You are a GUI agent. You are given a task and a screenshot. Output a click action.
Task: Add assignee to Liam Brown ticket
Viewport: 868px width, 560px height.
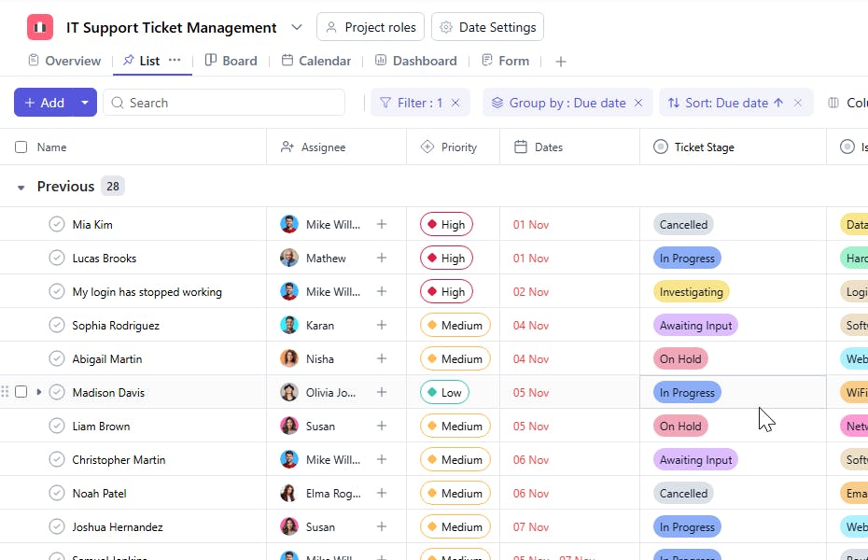coord(382,426)
